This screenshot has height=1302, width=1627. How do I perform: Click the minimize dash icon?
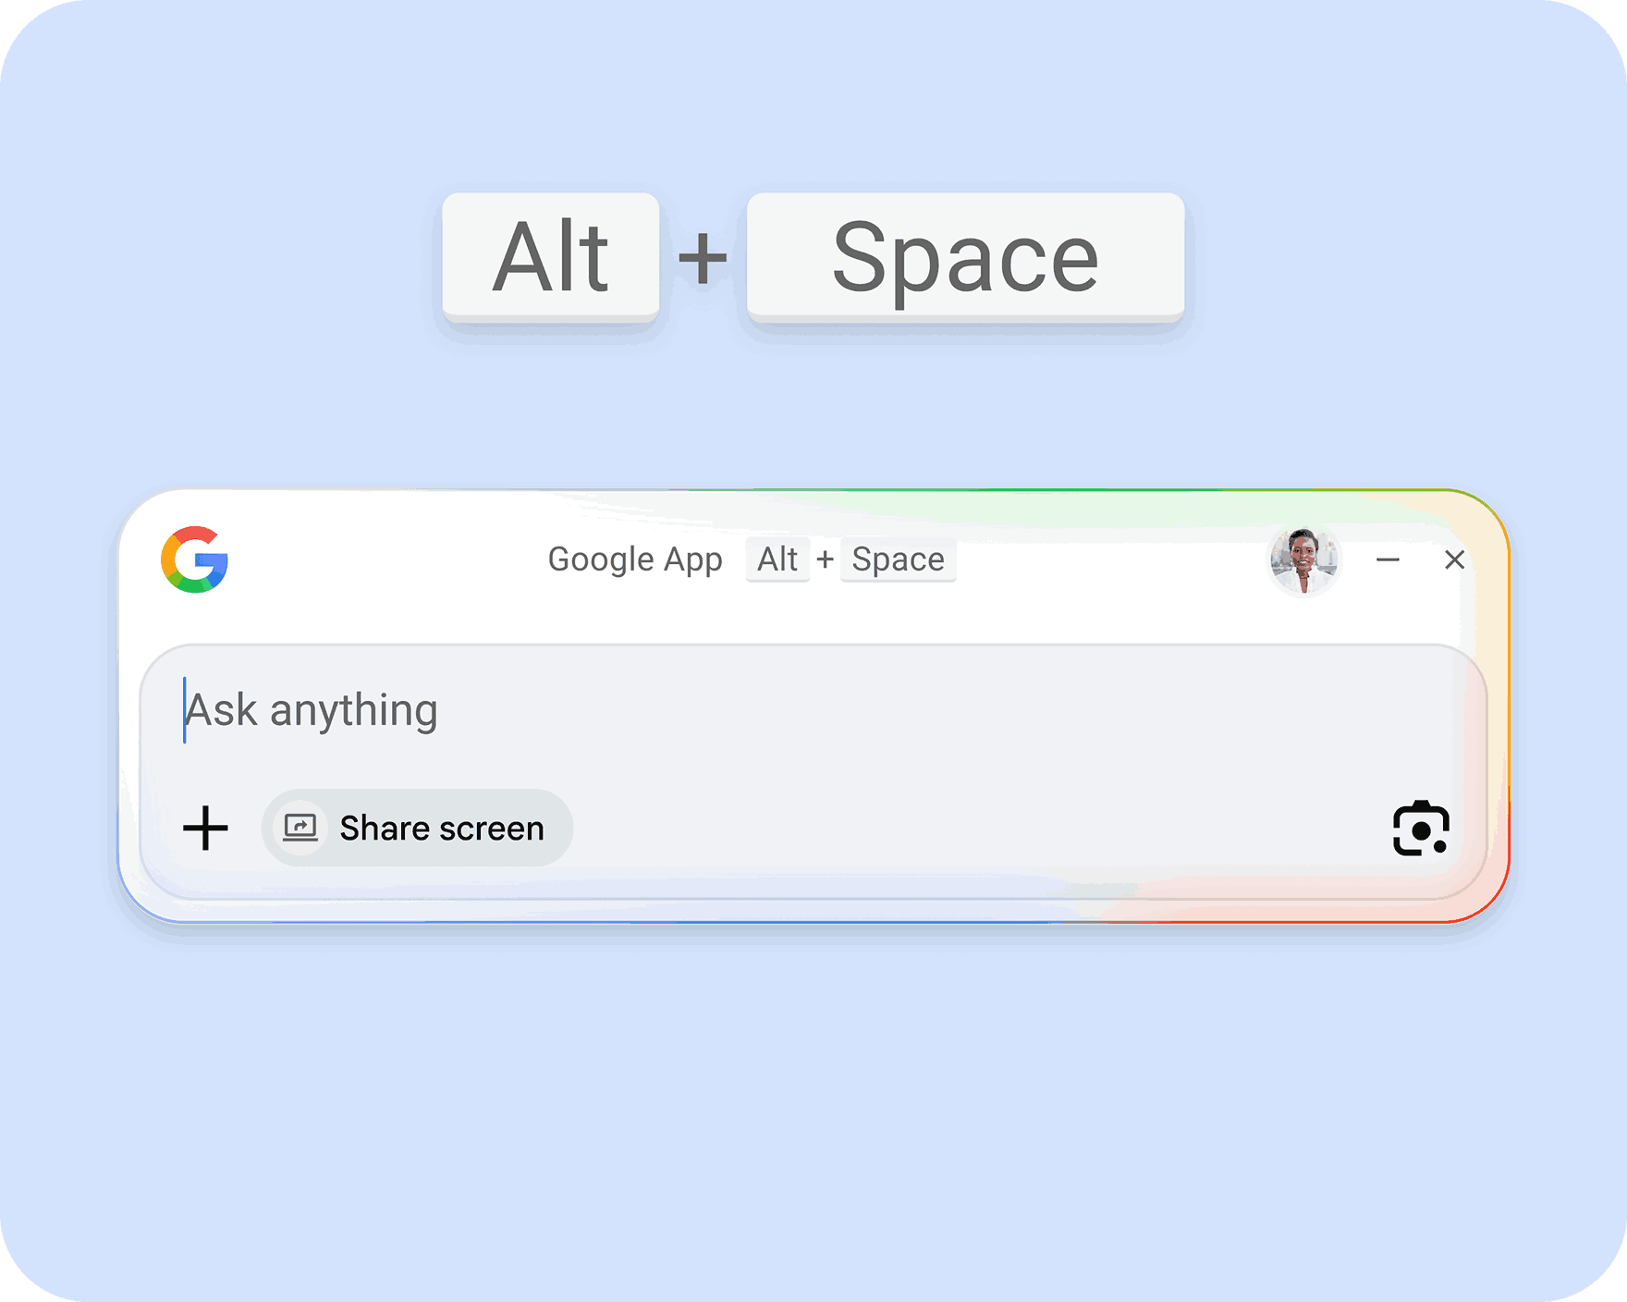(x=1388, y=559)
